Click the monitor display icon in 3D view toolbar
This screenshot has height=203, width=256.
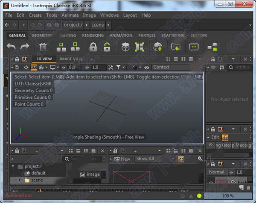53,68
